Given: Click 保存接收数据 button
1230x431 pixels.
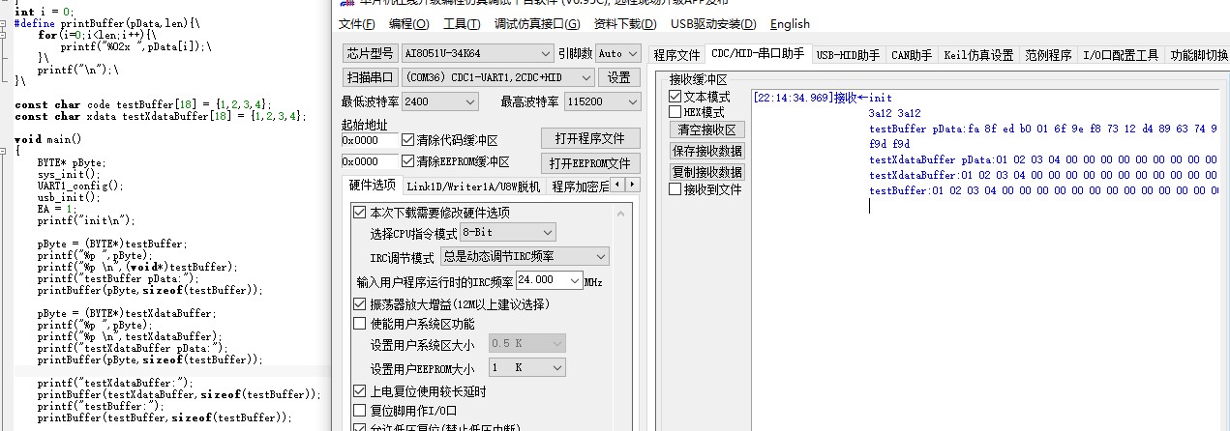Looking at the screenshot, I should 706,151.
